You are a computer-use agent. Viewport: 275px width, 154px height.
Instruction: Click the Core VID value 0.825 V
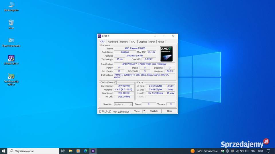[149, 59]
